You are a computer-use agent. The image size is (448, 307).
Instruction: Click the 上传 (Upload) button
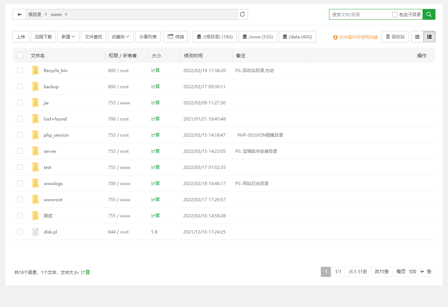pos(21,37)
